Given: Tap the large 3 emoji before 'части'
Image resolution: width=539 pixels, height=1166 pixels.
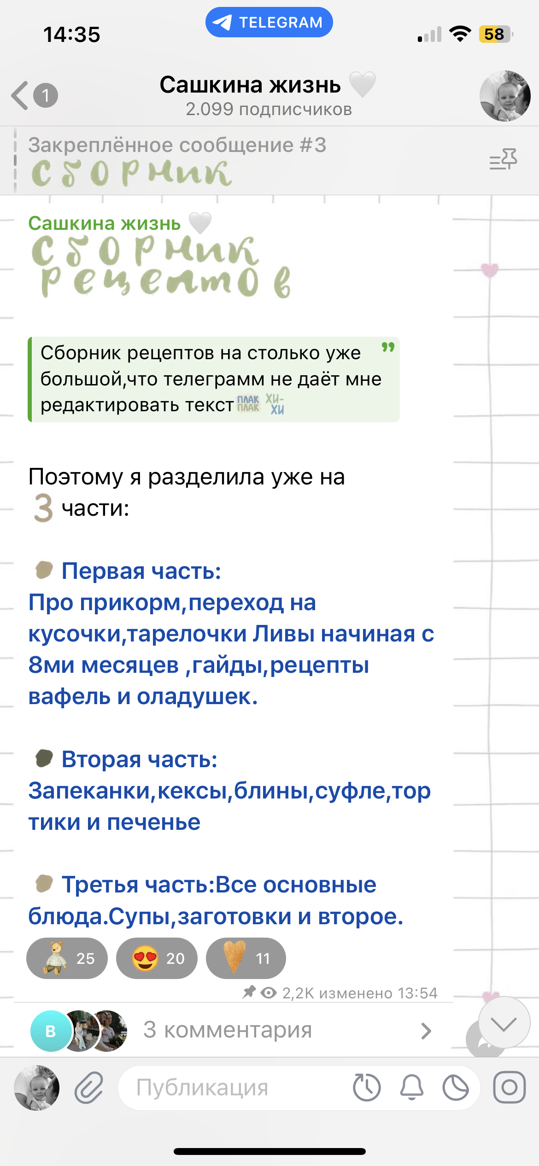Looking at the screenshot, I should [x=43, y=507].
